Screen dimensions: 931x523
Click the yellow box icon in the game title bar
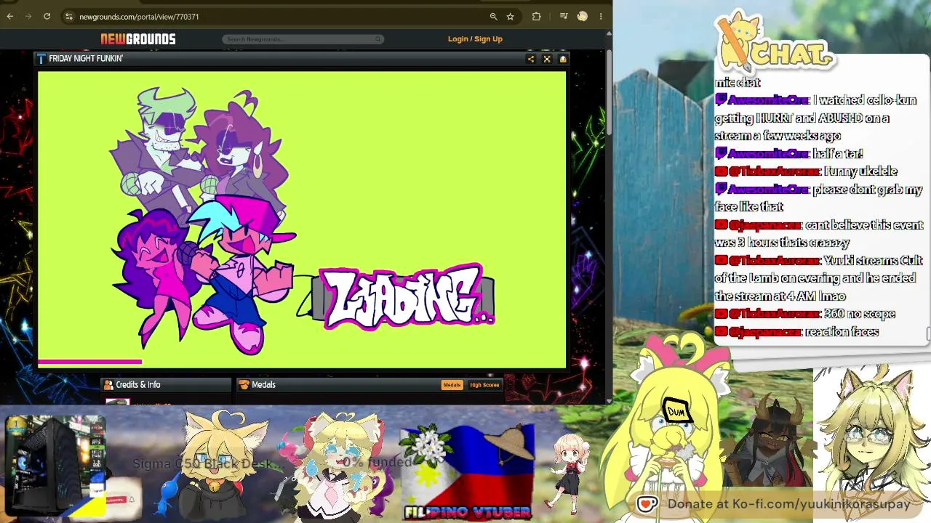562,59
